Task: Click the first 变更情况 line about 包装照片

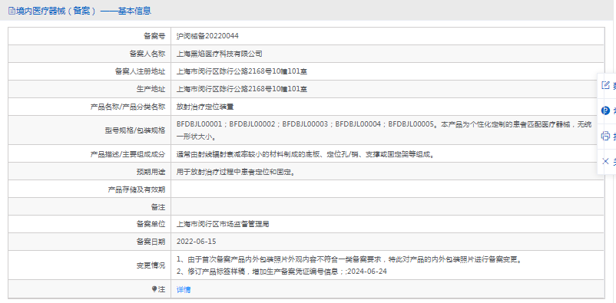Action: [x=349, y=260]
